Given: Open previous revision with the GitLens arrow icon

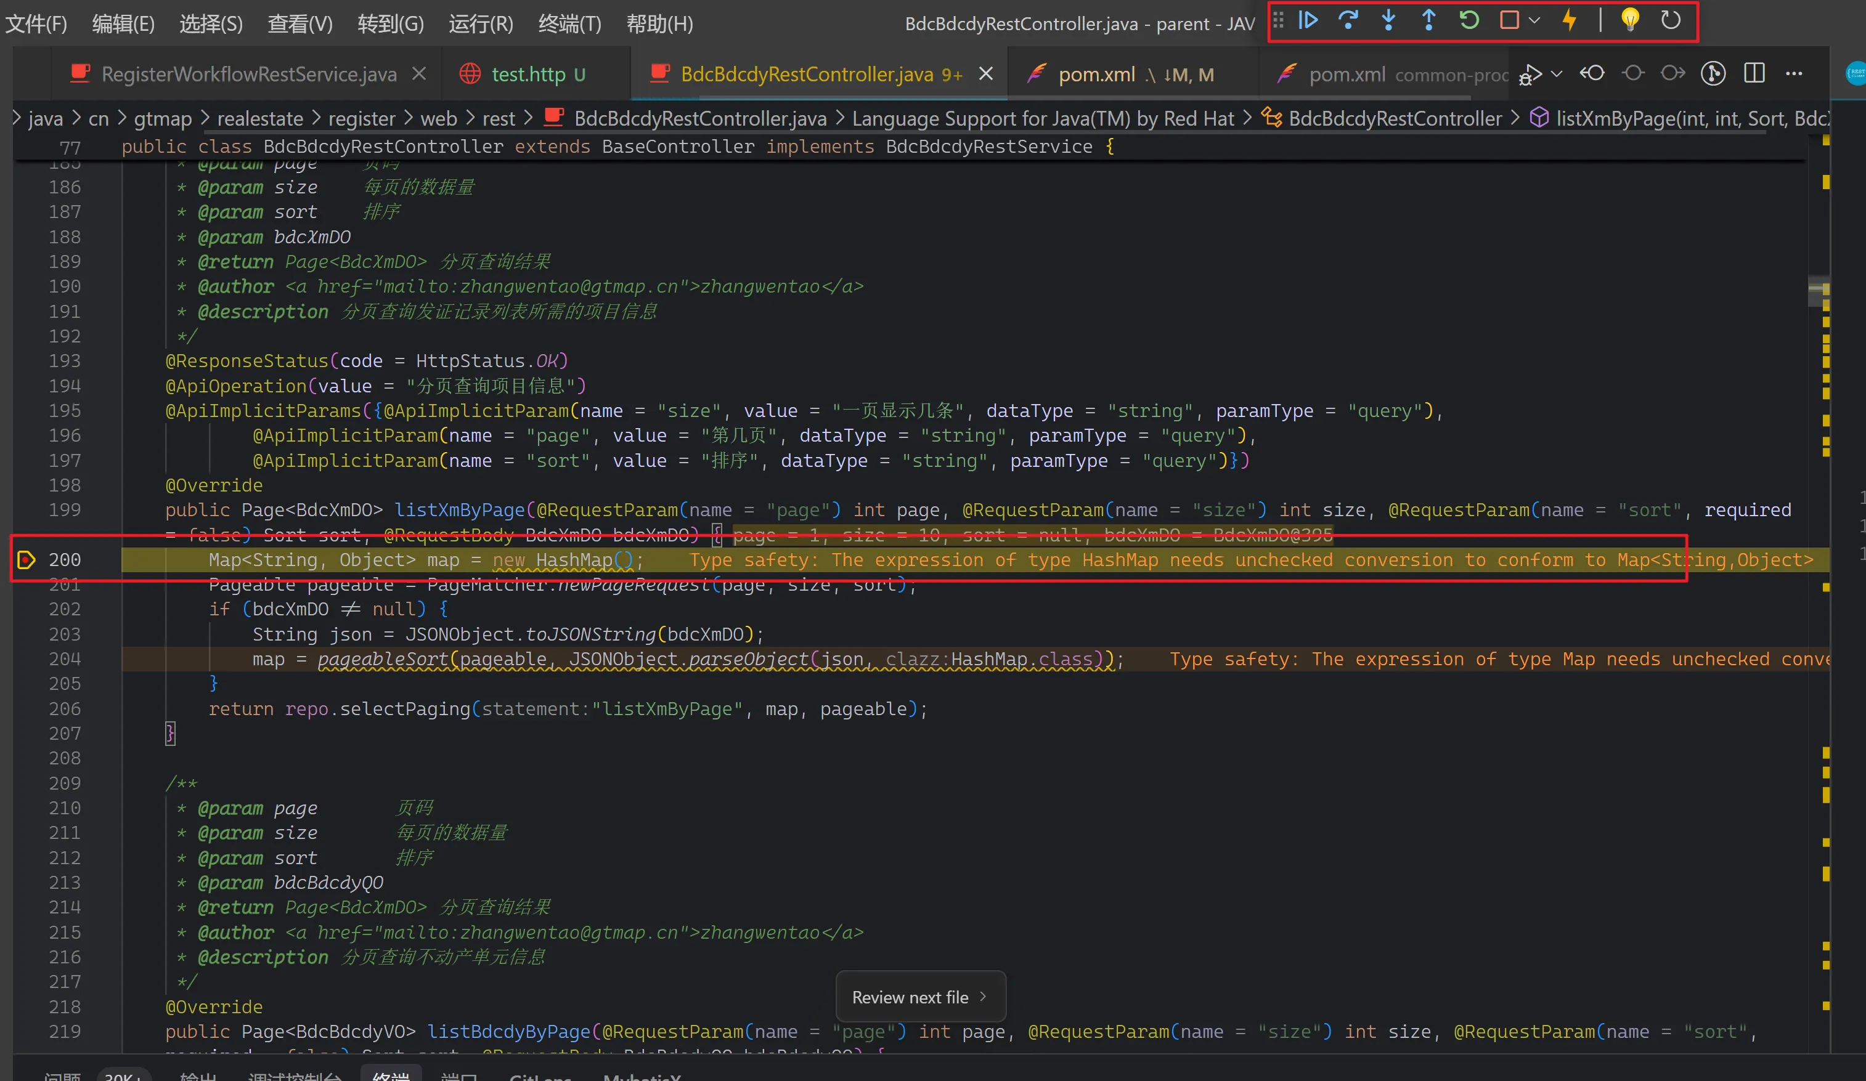Looking at the screenshot, I should pyautogui.click(x=1592, y=73).
